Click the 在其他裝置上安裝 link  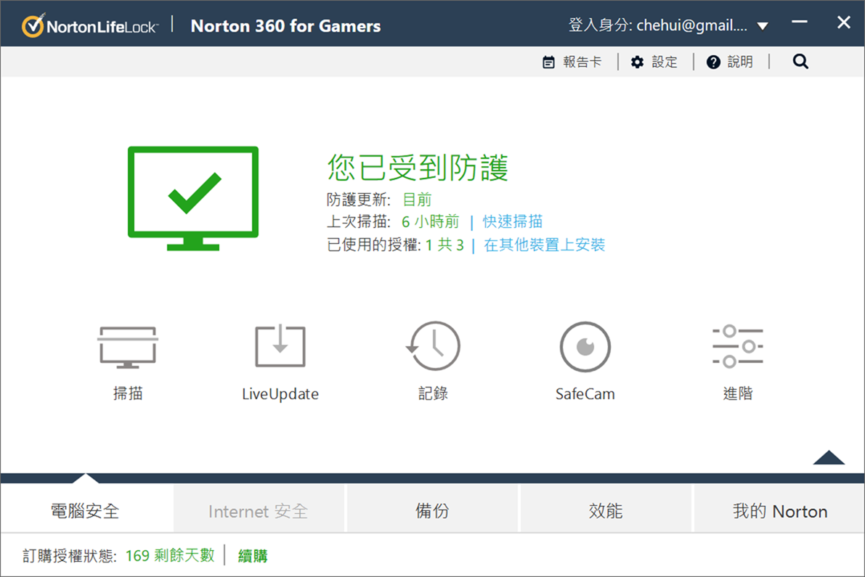[545, 245]
